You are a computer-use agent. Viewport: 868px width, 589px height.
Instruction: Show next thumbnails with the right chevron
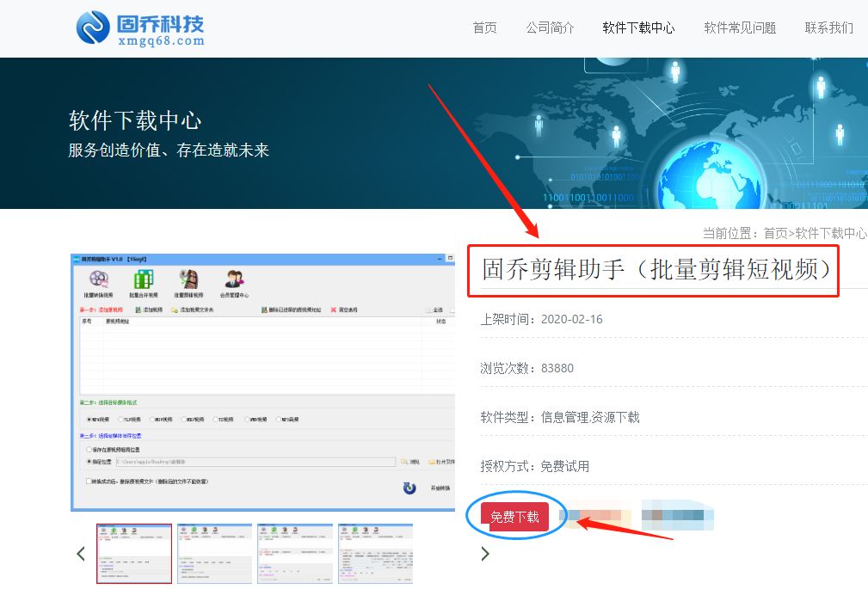pos(485,553)
